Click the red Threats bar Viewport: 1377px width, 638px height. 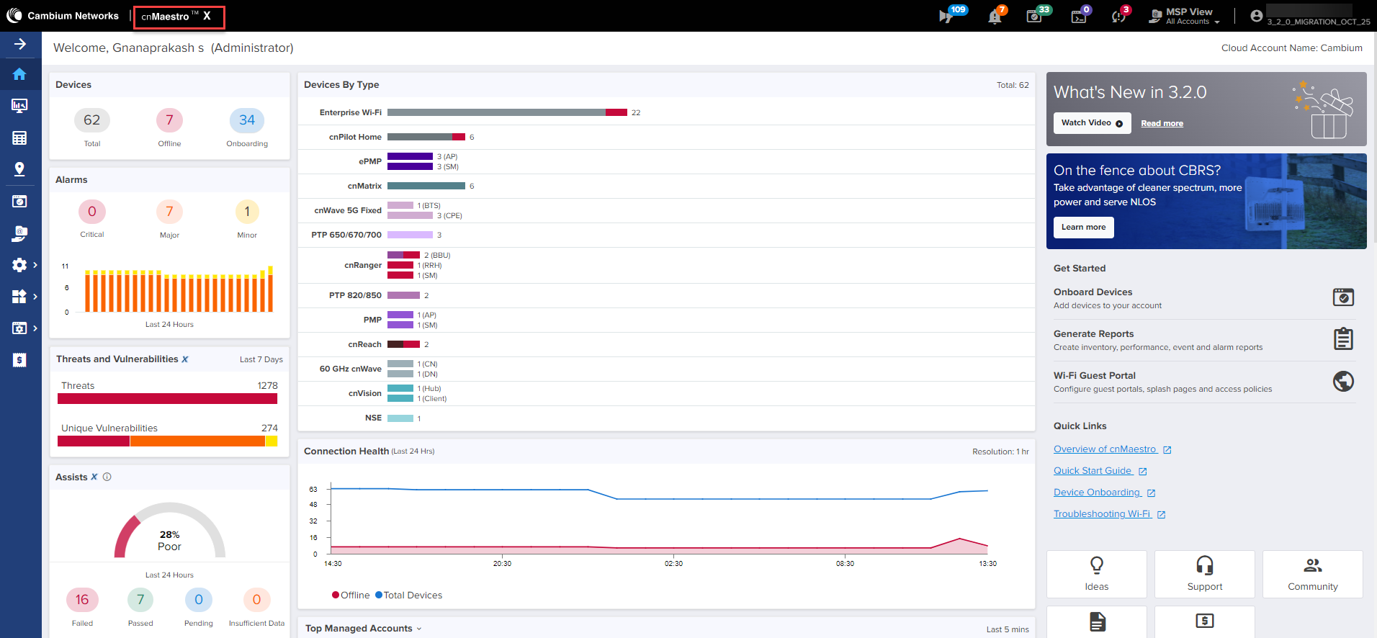click(167, 399)
